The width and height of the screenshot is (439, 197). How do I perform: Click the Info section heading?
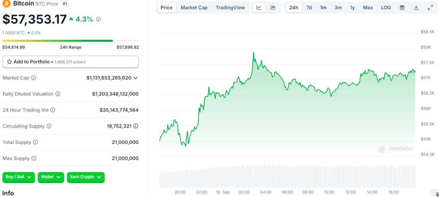8,193
